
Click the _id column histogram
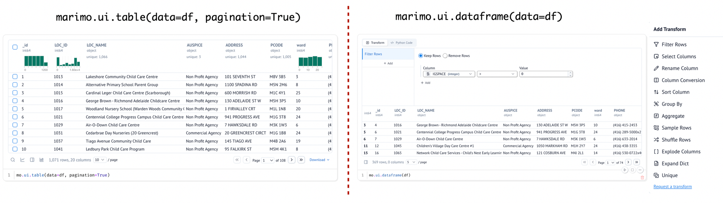[x=36, y=61]
